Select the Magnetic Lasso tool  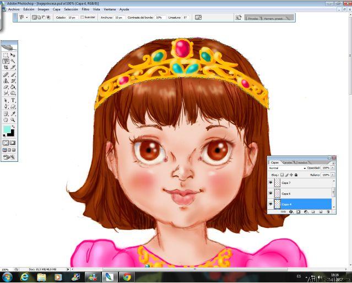(6, 61)
